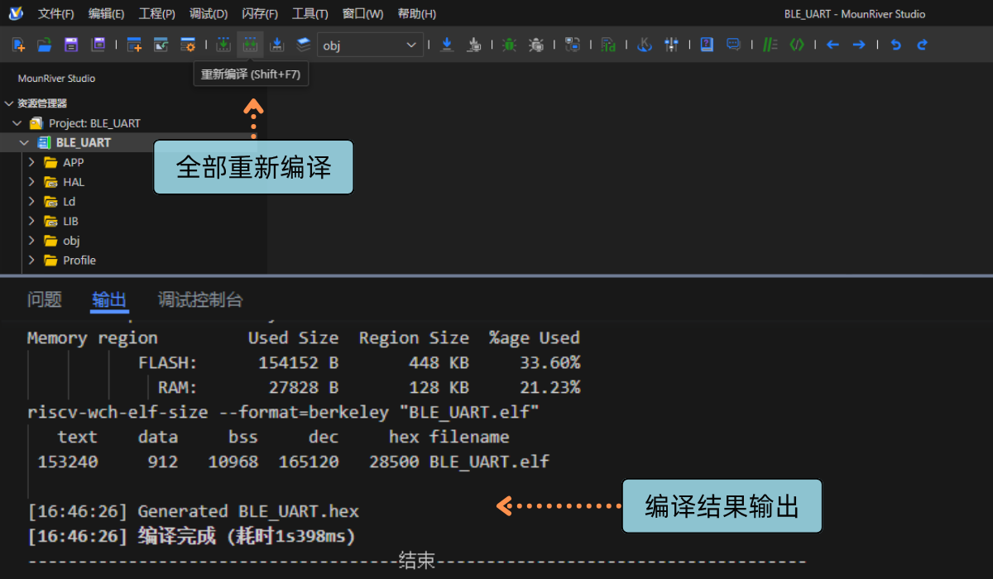
Task: Open the 文件(F) menu
Action: coord(56,14)
